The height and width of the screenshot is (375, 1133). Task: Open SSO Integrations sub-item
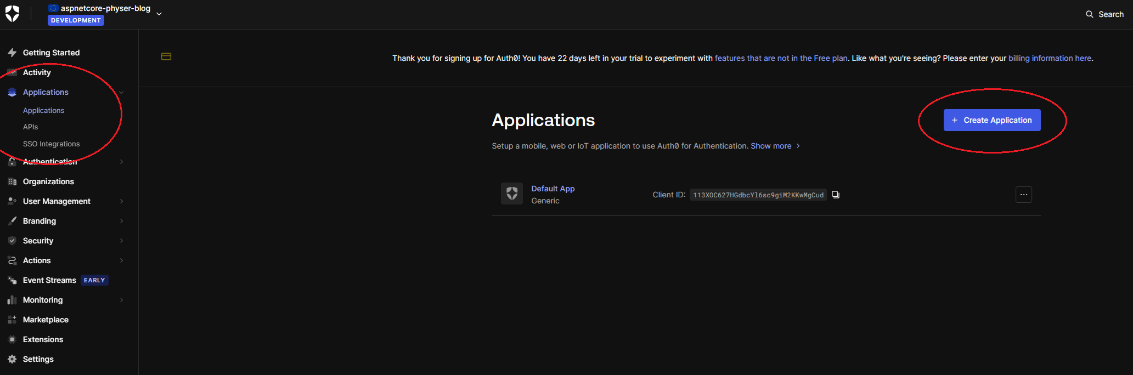click(x=51, y=144)
